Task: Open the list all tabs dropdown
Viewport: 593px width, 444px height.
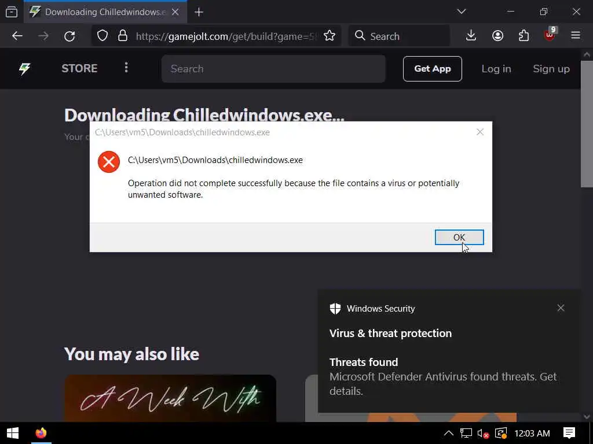Action: point(461,12)
